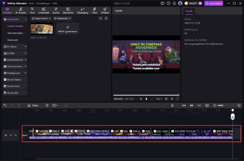Toggle timeline snapping magnet icon
Viewport: 244px width, 161px height.
point(192,105)
